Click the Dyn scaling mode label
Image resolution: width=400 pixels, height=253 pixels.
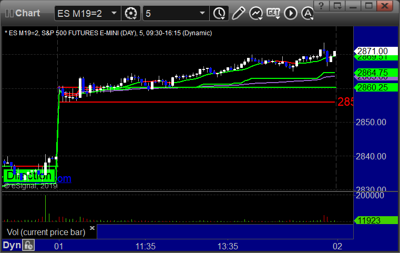click(x=12, y=245)
